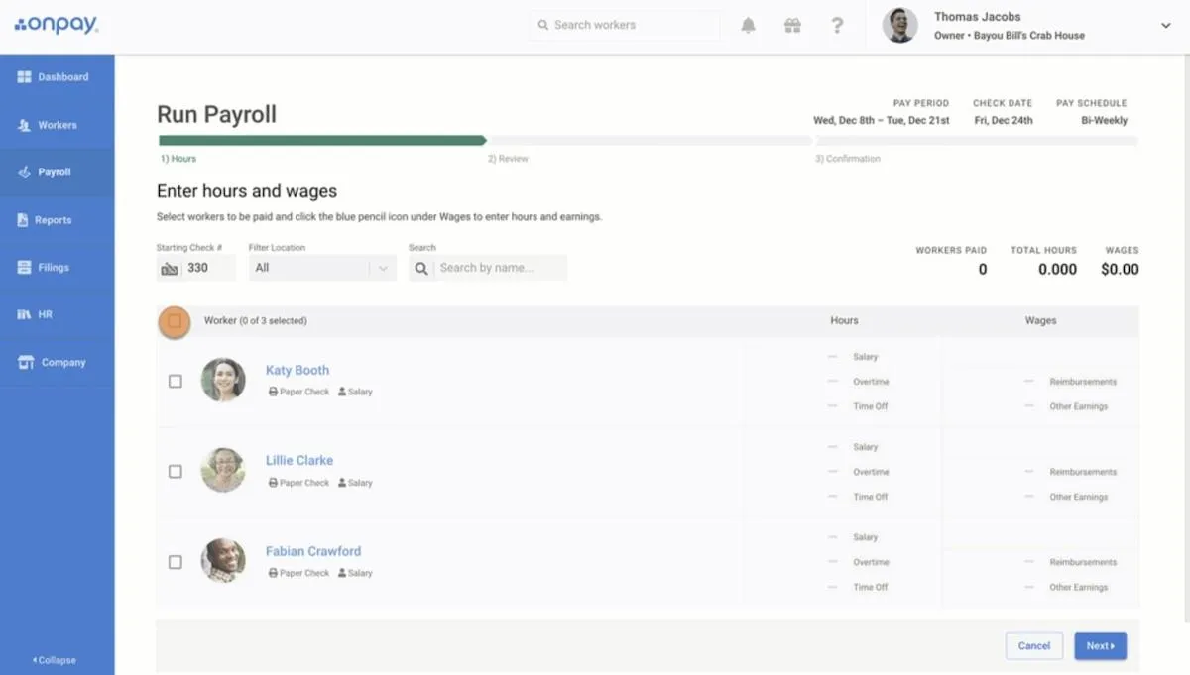Click Fabian Crawford's Other Earnings entry
This screenshot has height=675, width=1190.
(x=1066, y=587)
